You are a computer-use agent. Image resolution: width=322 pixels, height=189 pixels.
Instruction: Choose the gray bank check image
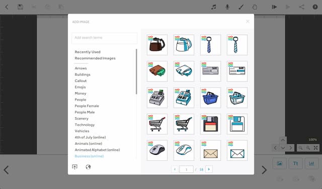tap(210, 71)
